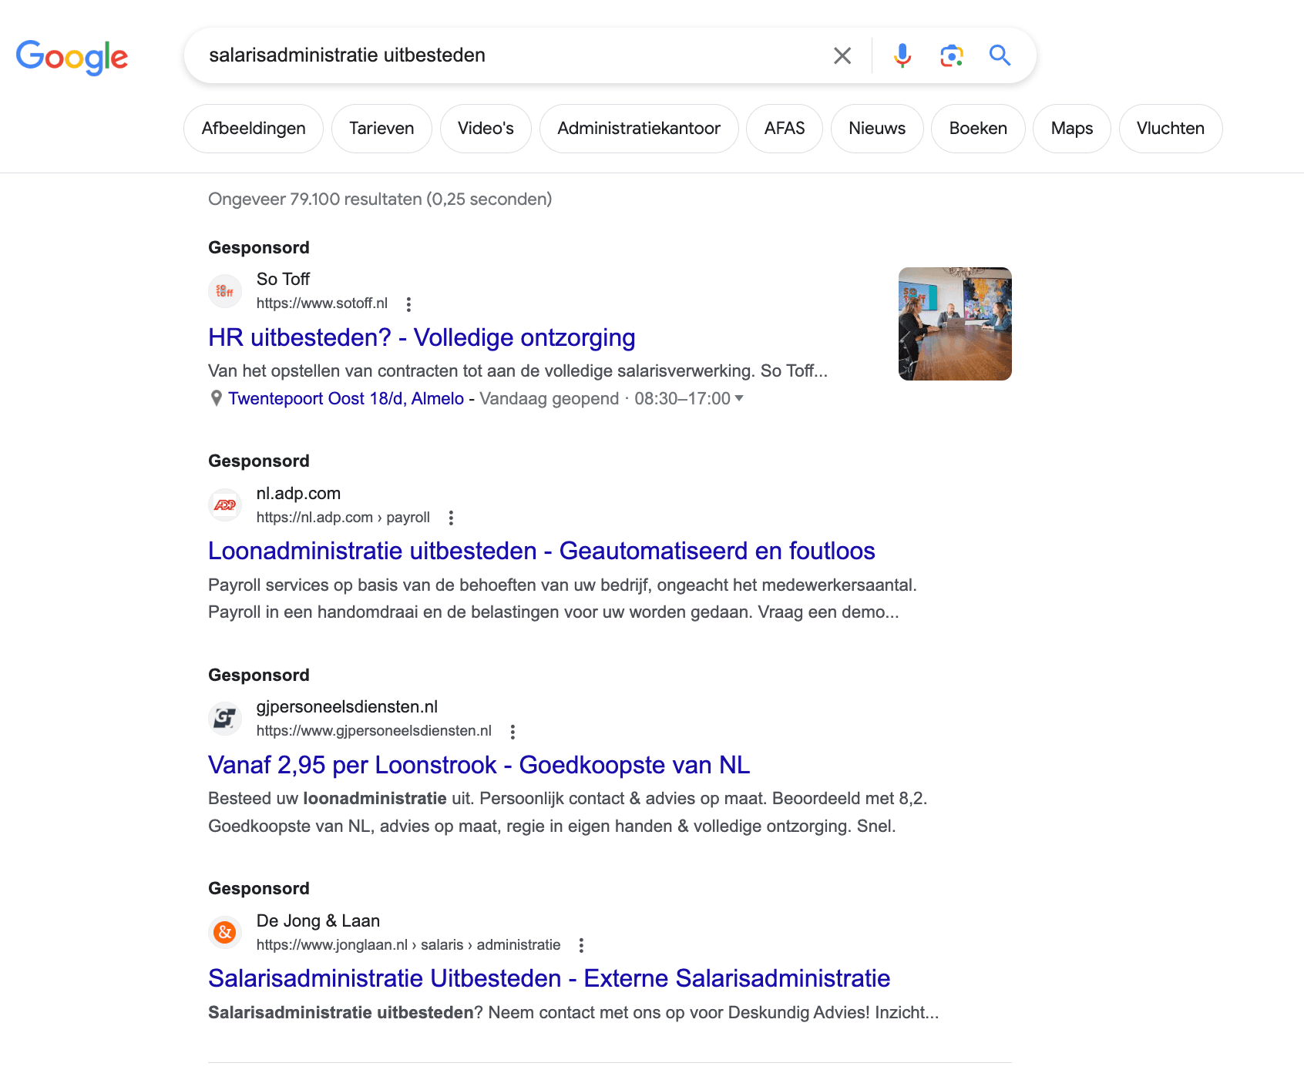The width and height of the screenshot is (1304, 1083).
Task: Click the Ongeveer 79.100 resultaten text
Action: (380, 199)
